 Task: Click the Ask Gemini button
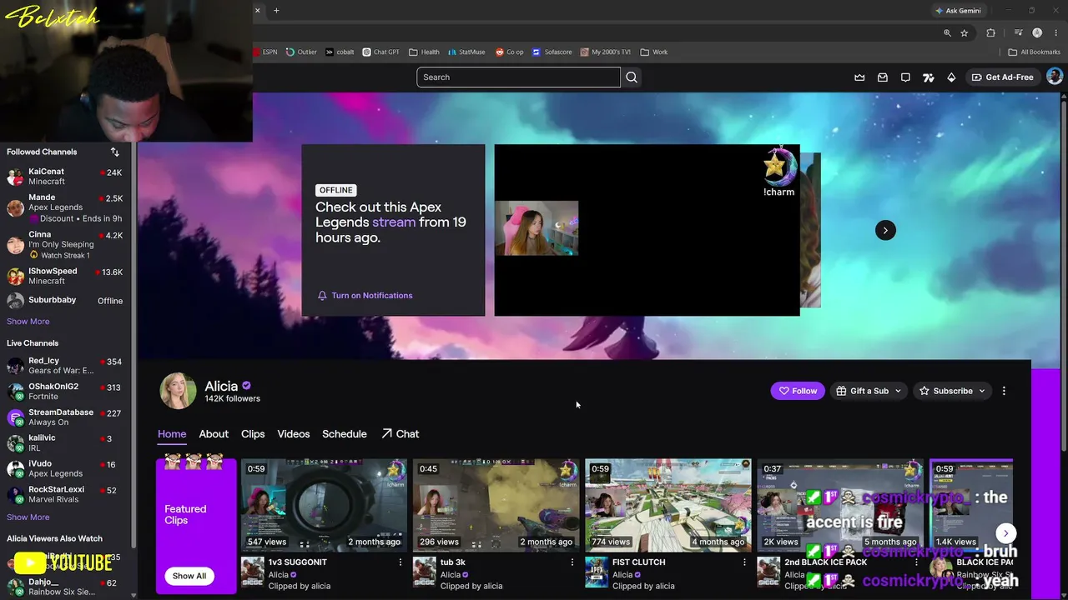(958, 11)
